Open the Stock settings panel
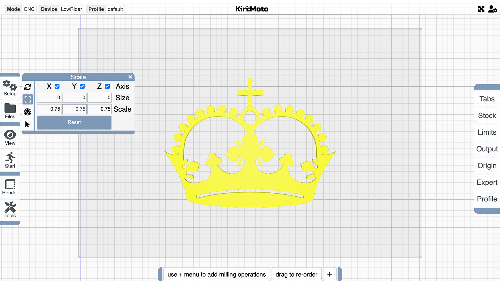The image size is (500, 281). [x=487, y=116]
